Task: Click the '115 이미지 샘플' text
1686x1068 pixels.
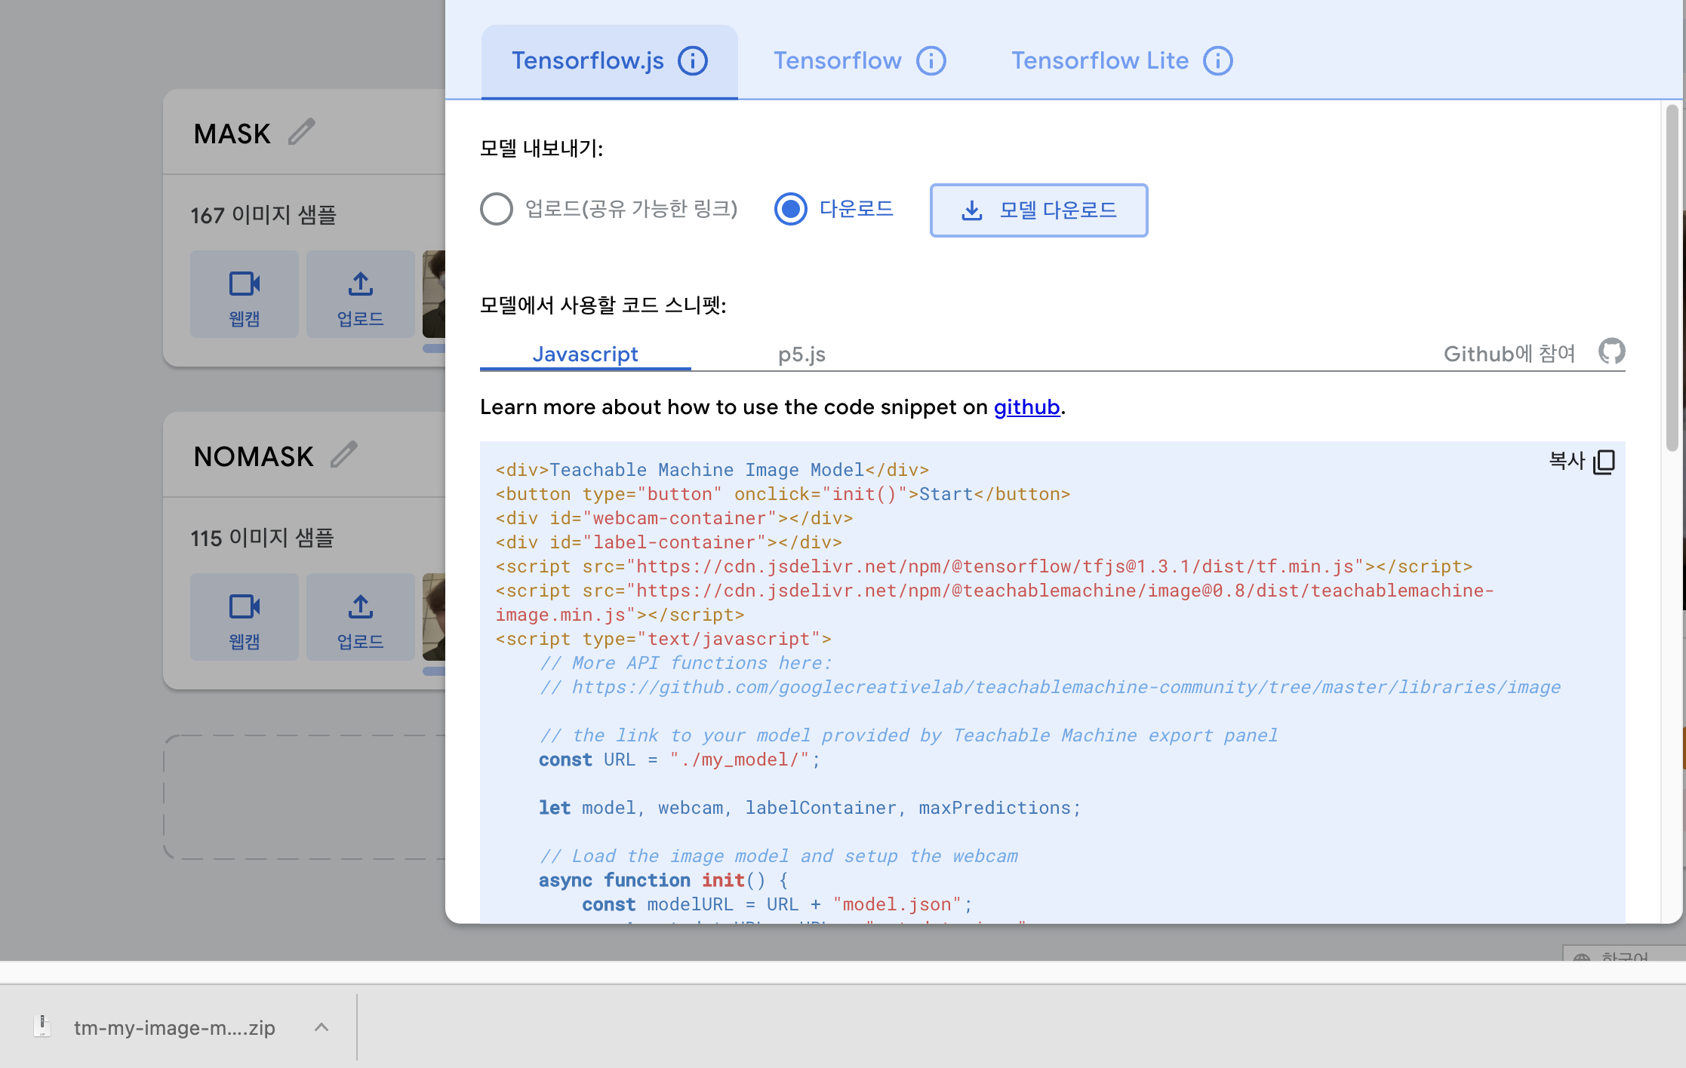Action: pyautogui.click(x=262, y=538)
